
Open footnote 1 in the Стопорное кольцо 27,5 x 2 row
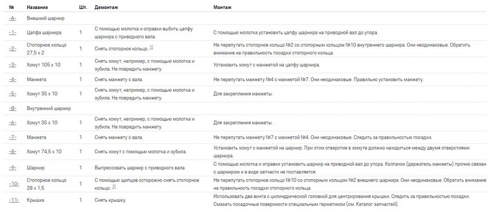pyautogui.click(x=151, y=48)
